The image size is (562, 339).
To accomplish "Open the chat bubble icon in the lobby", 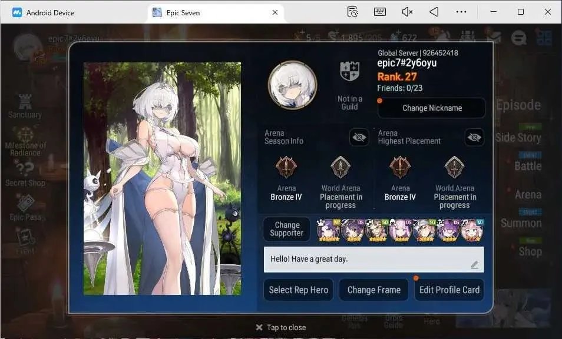I will 518,37.
